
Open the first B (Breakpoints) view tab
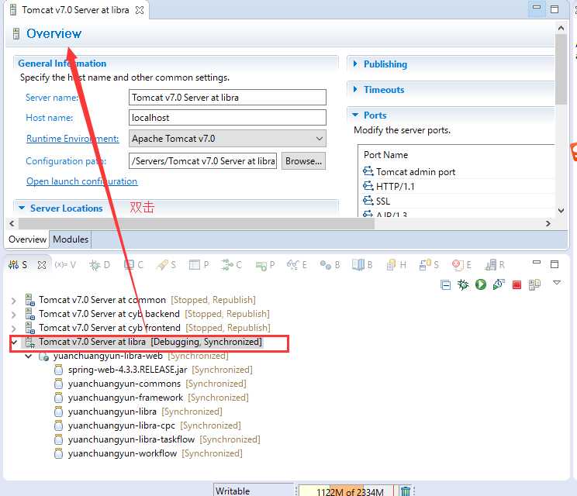pyautogui.click(x=330, y=265)
